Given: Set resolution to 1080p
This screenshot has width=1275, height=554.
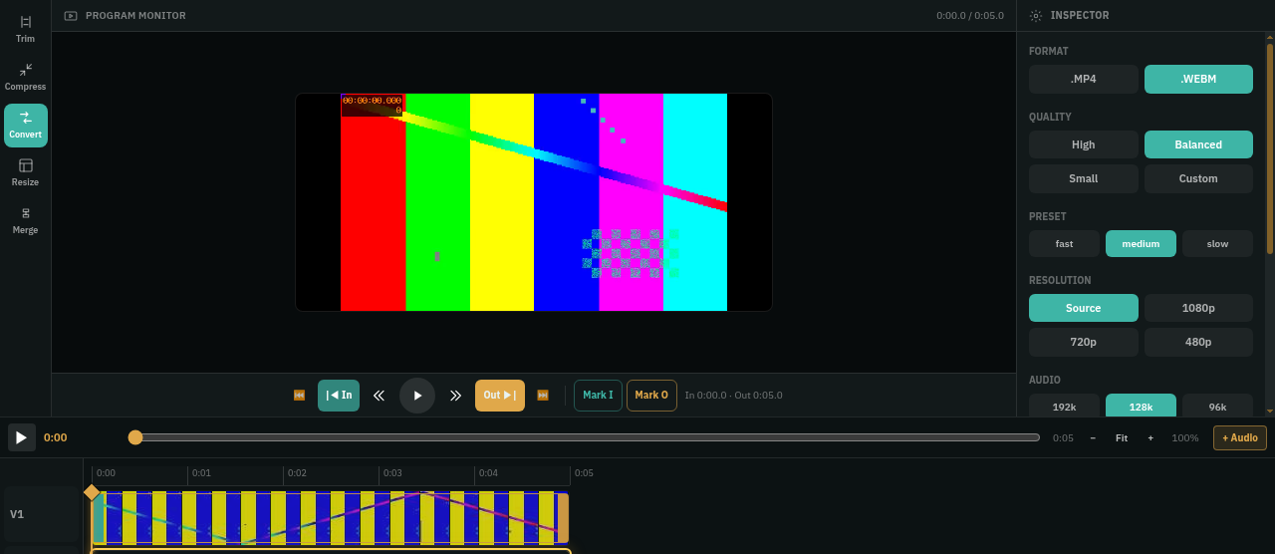Looking at the screenshot, I should tap(1198, 308).
